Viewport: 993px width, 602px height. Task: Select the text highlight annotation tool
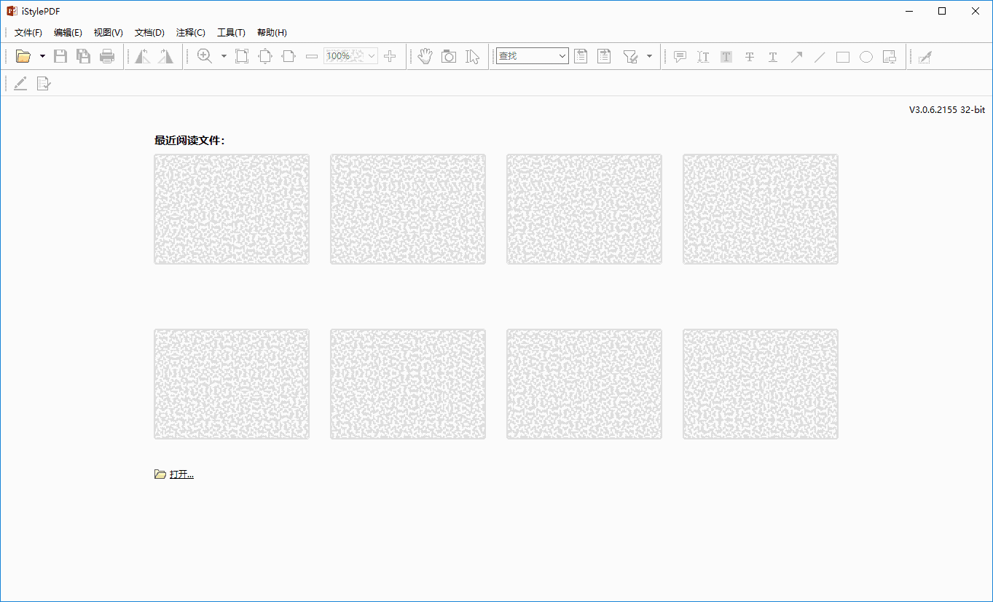[726, 56]
